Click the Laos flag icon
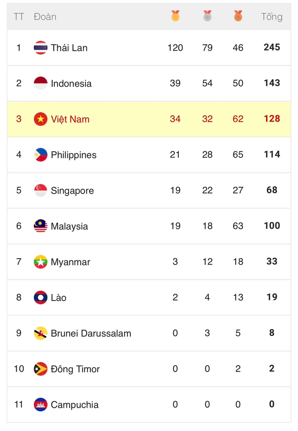The width and height of the screenshot is (298, 431). [40, 298]
